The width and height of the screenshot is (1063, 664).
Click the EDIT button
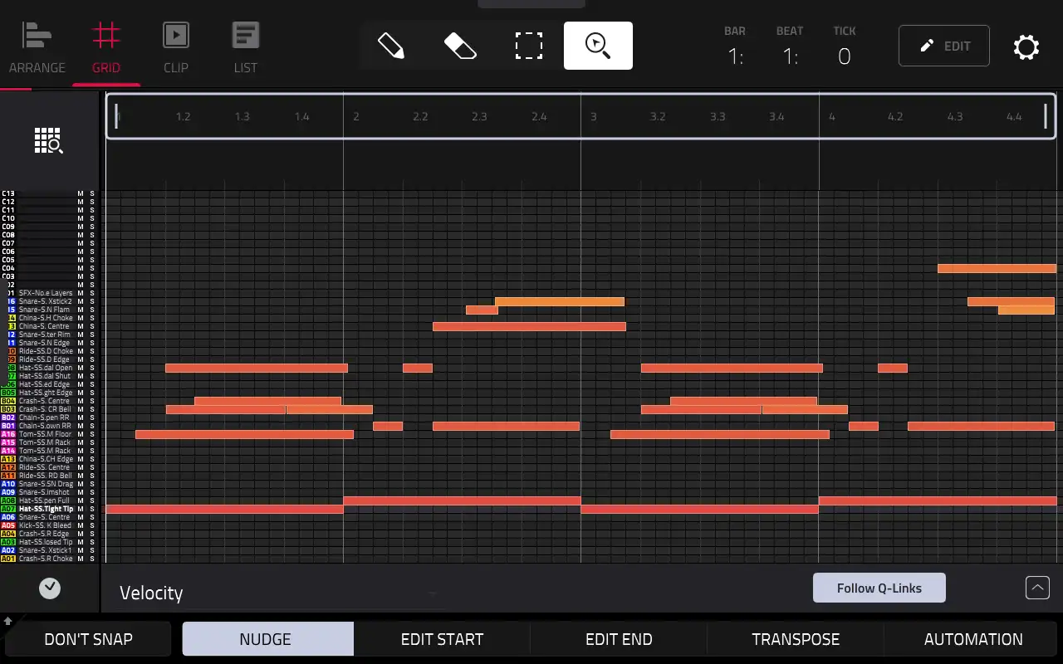(944, 46)
